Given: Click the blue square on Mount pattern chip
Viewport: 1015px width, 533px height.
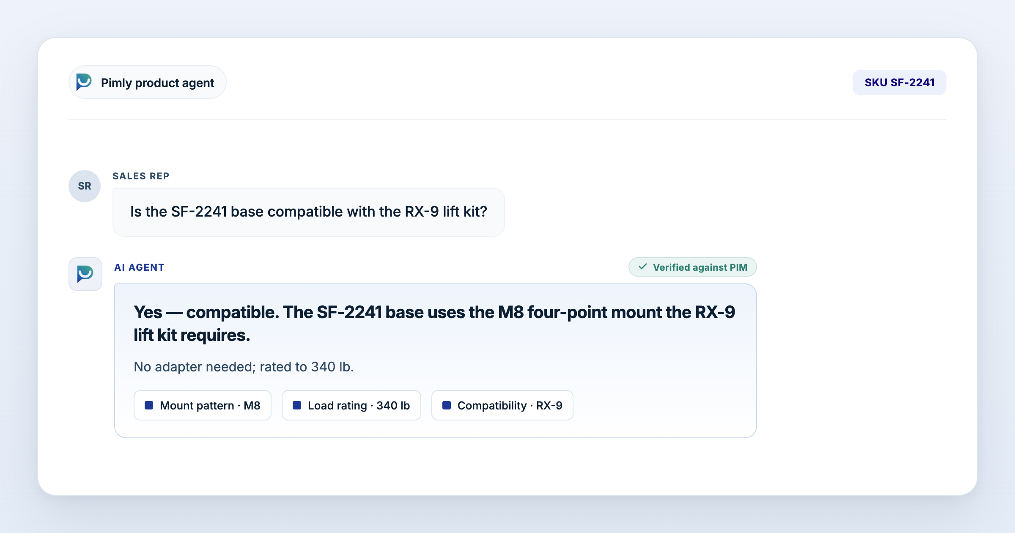Looking at the screenshot, I should point(149,405).
